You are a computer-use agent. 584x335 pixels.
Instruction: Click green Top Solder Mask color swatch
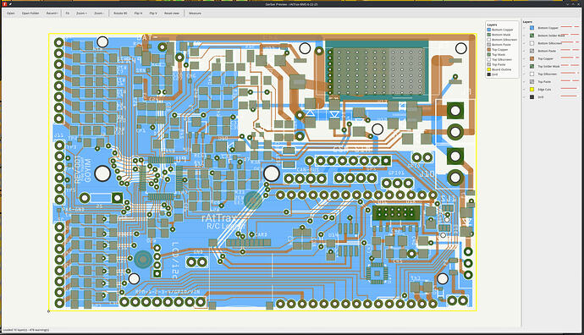tap(532, 66)
